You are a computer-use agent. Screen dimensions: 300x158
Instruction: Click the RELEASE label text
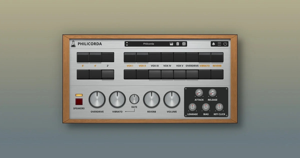click(212, 100)
